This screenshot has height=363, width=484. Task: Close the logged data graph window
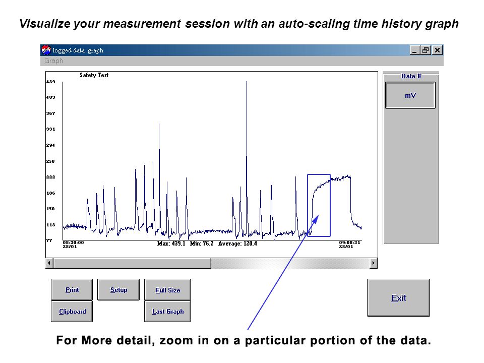click(437, 50)
